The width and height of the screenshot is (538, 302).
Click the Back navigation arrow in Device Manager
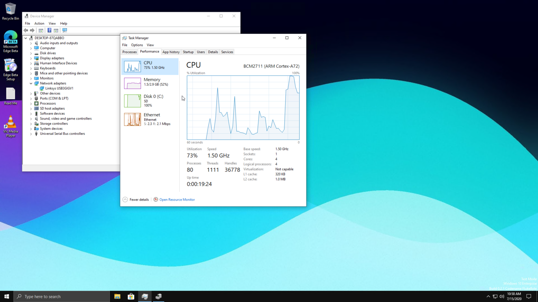click(26, 30)
